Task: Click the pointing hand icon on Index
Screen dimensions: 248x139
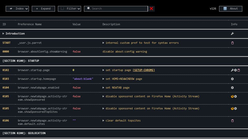Action: pyautogui.click(x=11, y=9)
